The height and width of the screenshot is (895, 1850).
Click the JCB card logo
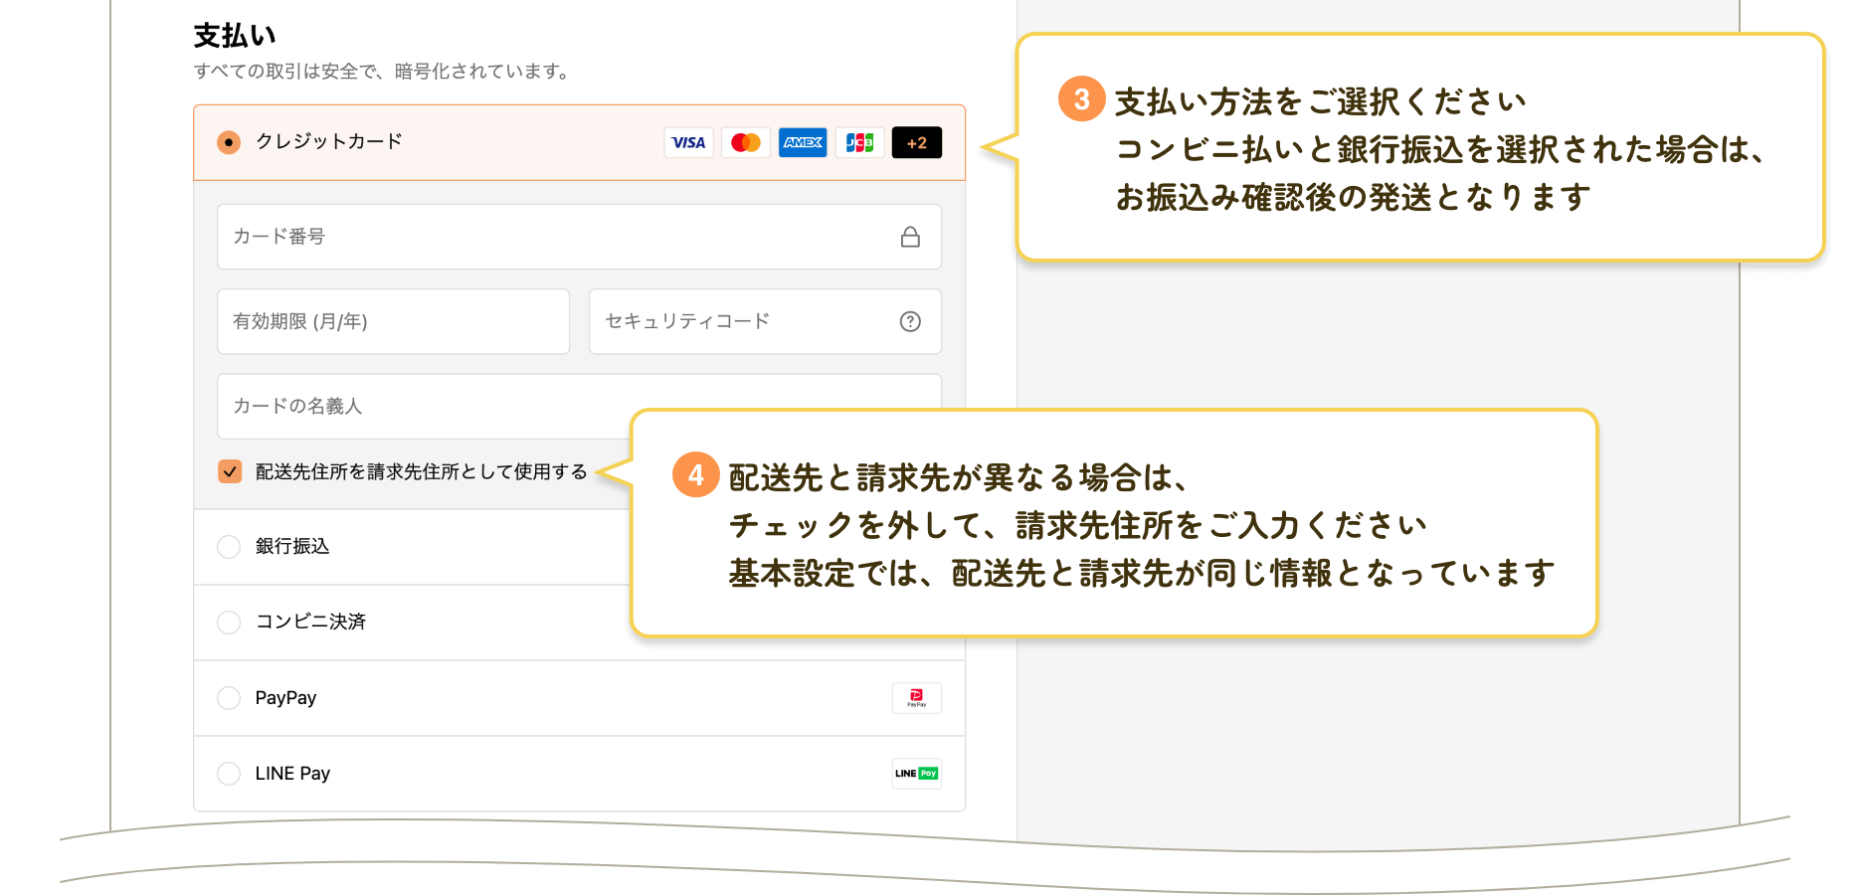860,142
